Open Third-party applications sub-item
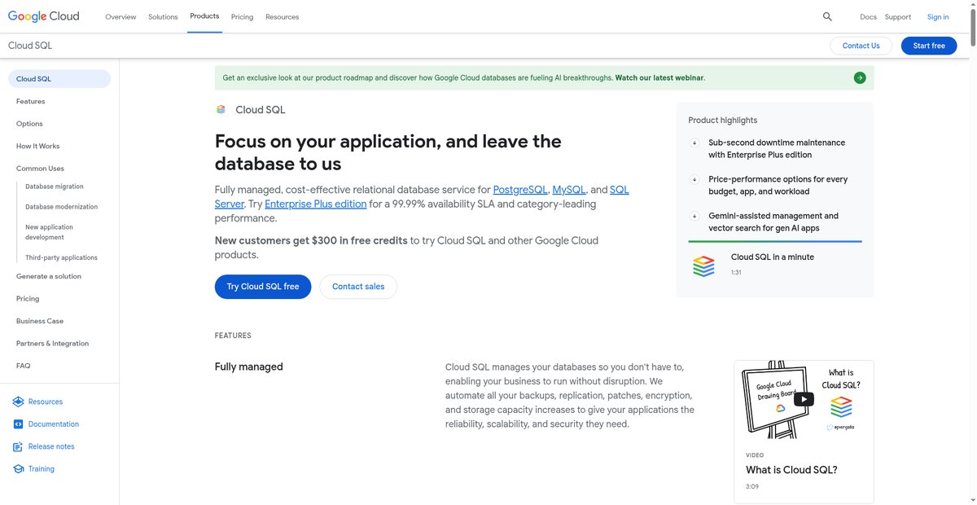977x505 pixels. (x=61, y=257)
